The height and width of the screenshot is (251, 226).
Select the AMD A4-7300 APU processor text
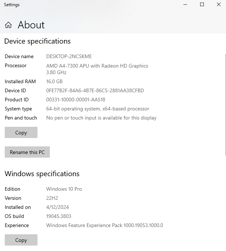(97, 66)
